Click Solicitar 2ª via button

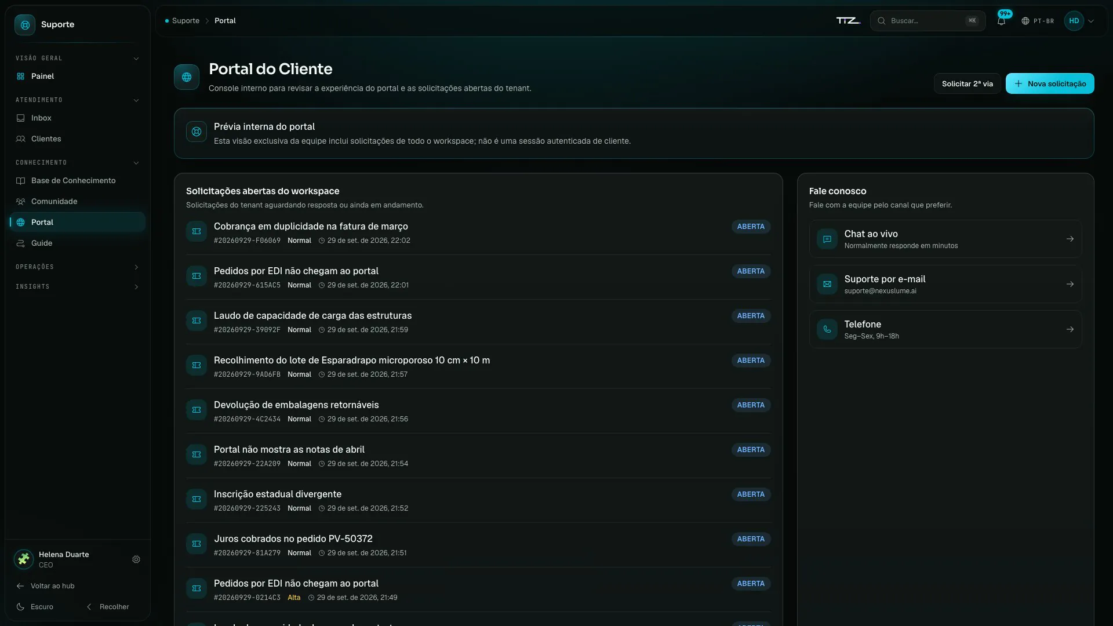pyautogui.click(x=967, y=83)
